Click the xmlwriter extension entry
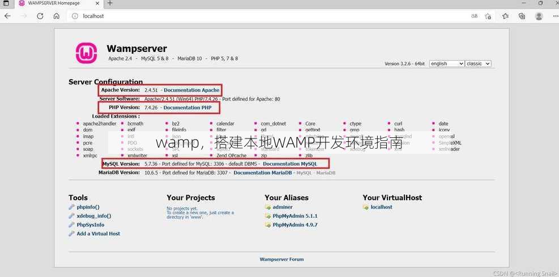The width and height of the screenshot is (559, 277). (137, 155)
